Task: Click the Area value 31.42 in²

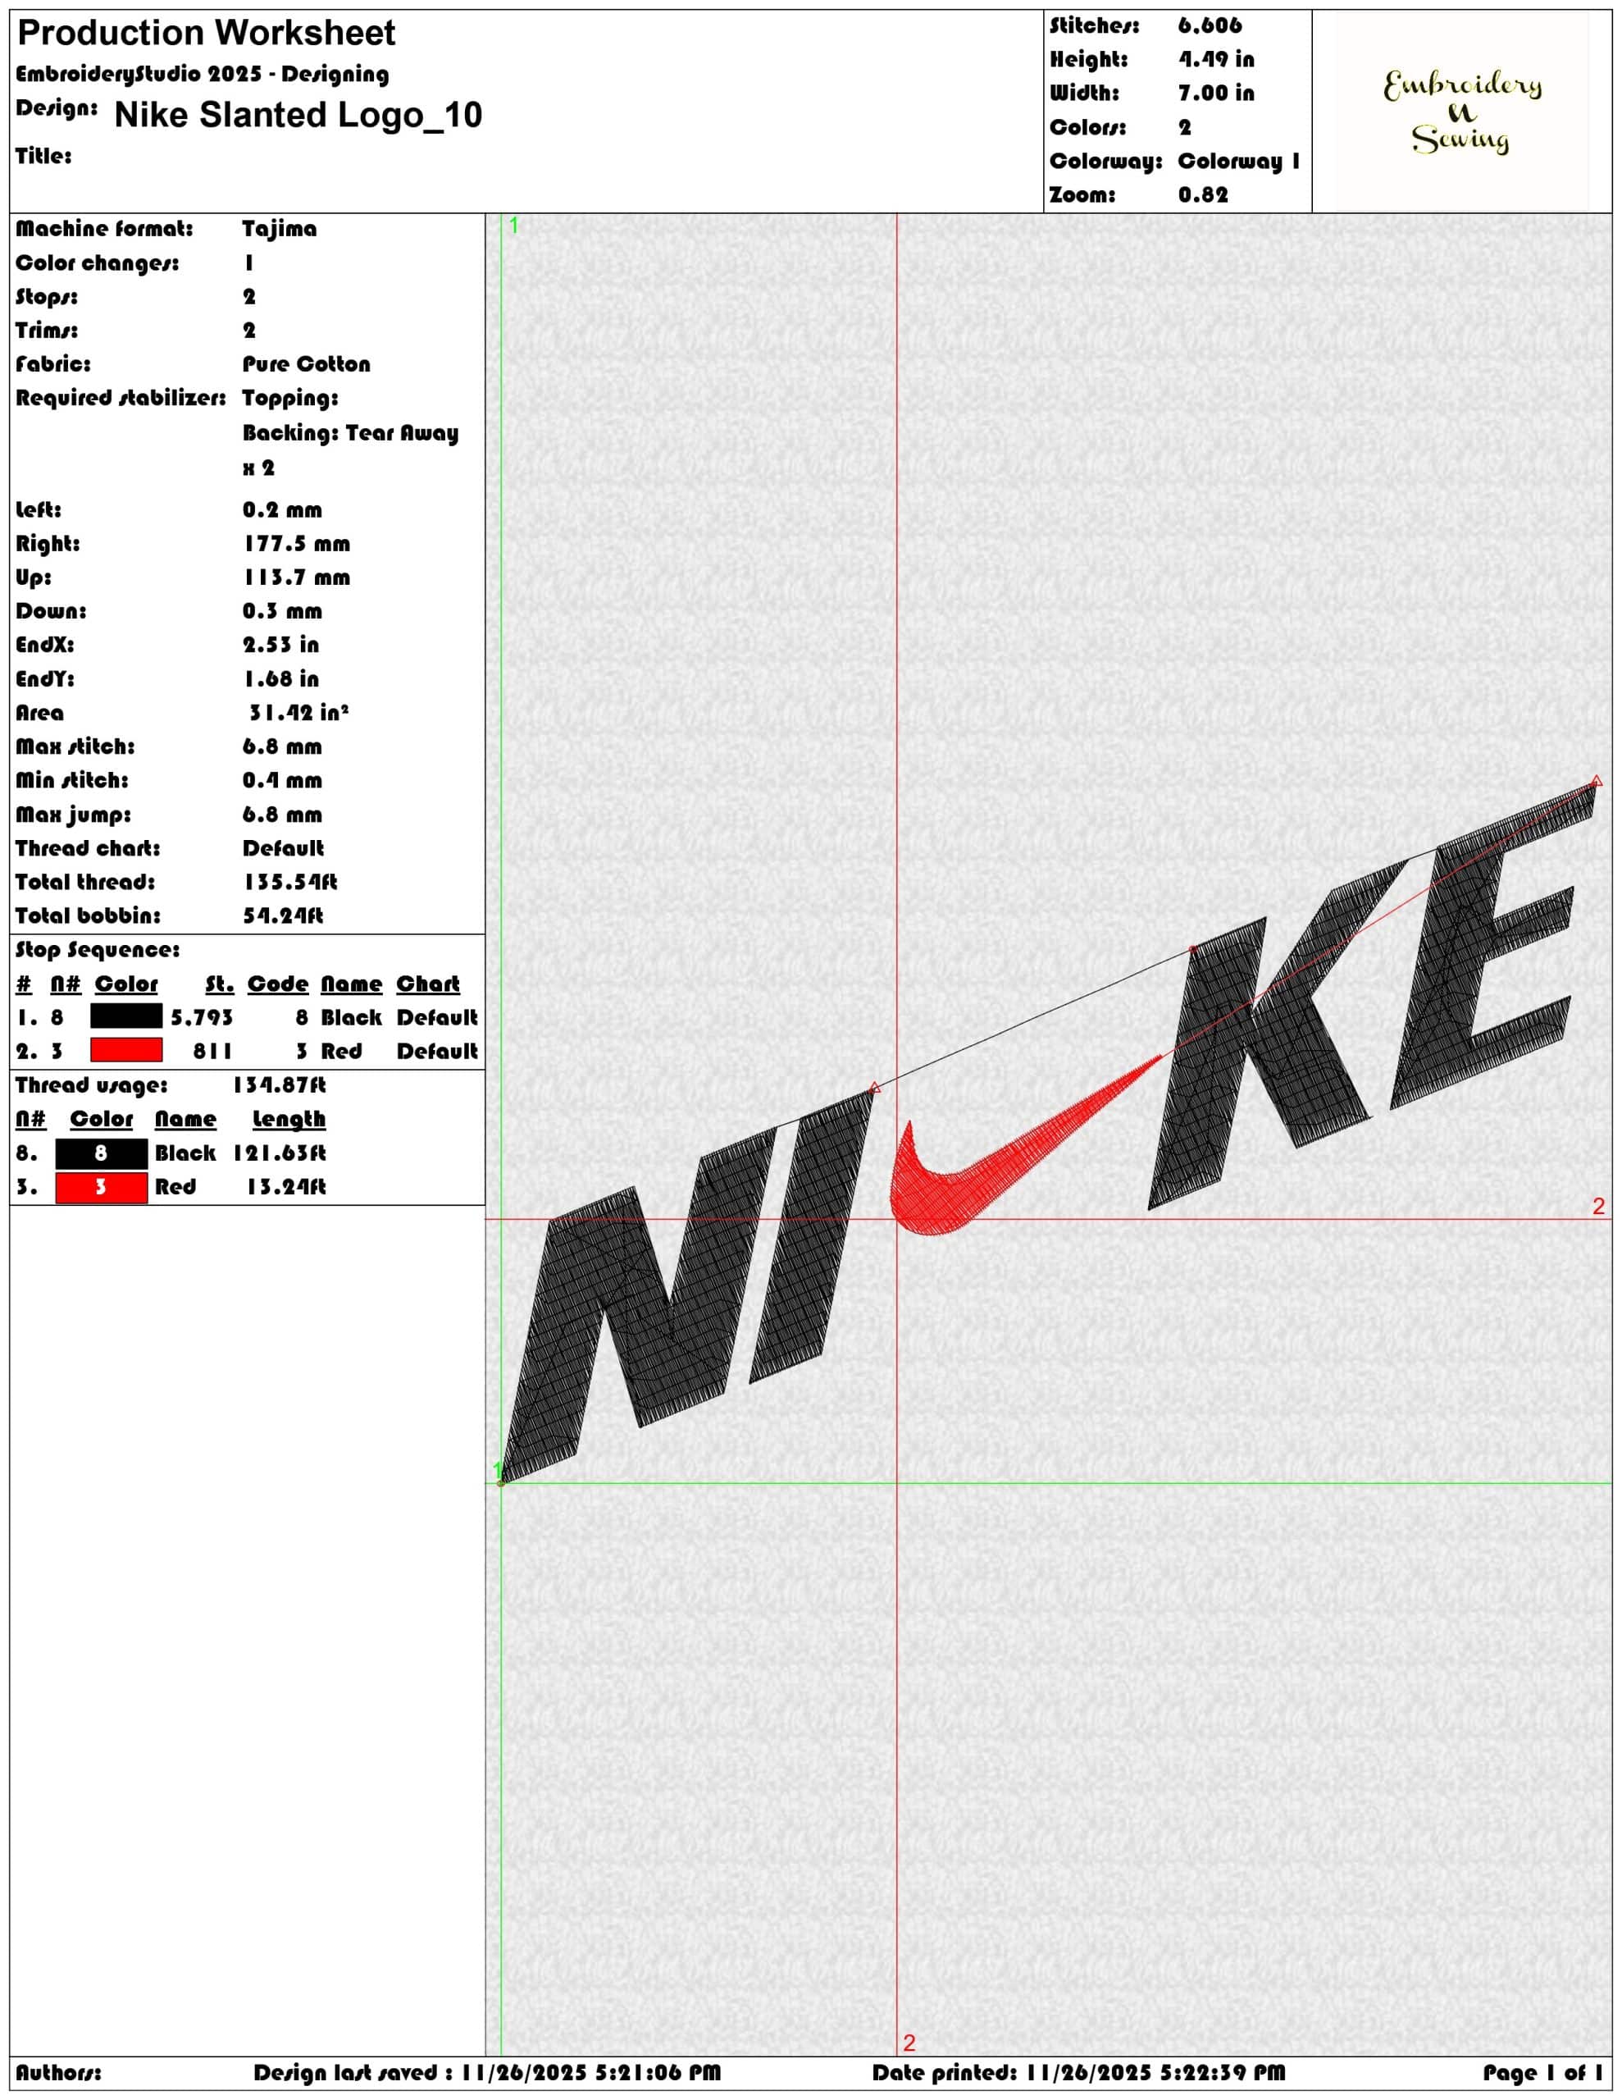Action: [298, 713]
